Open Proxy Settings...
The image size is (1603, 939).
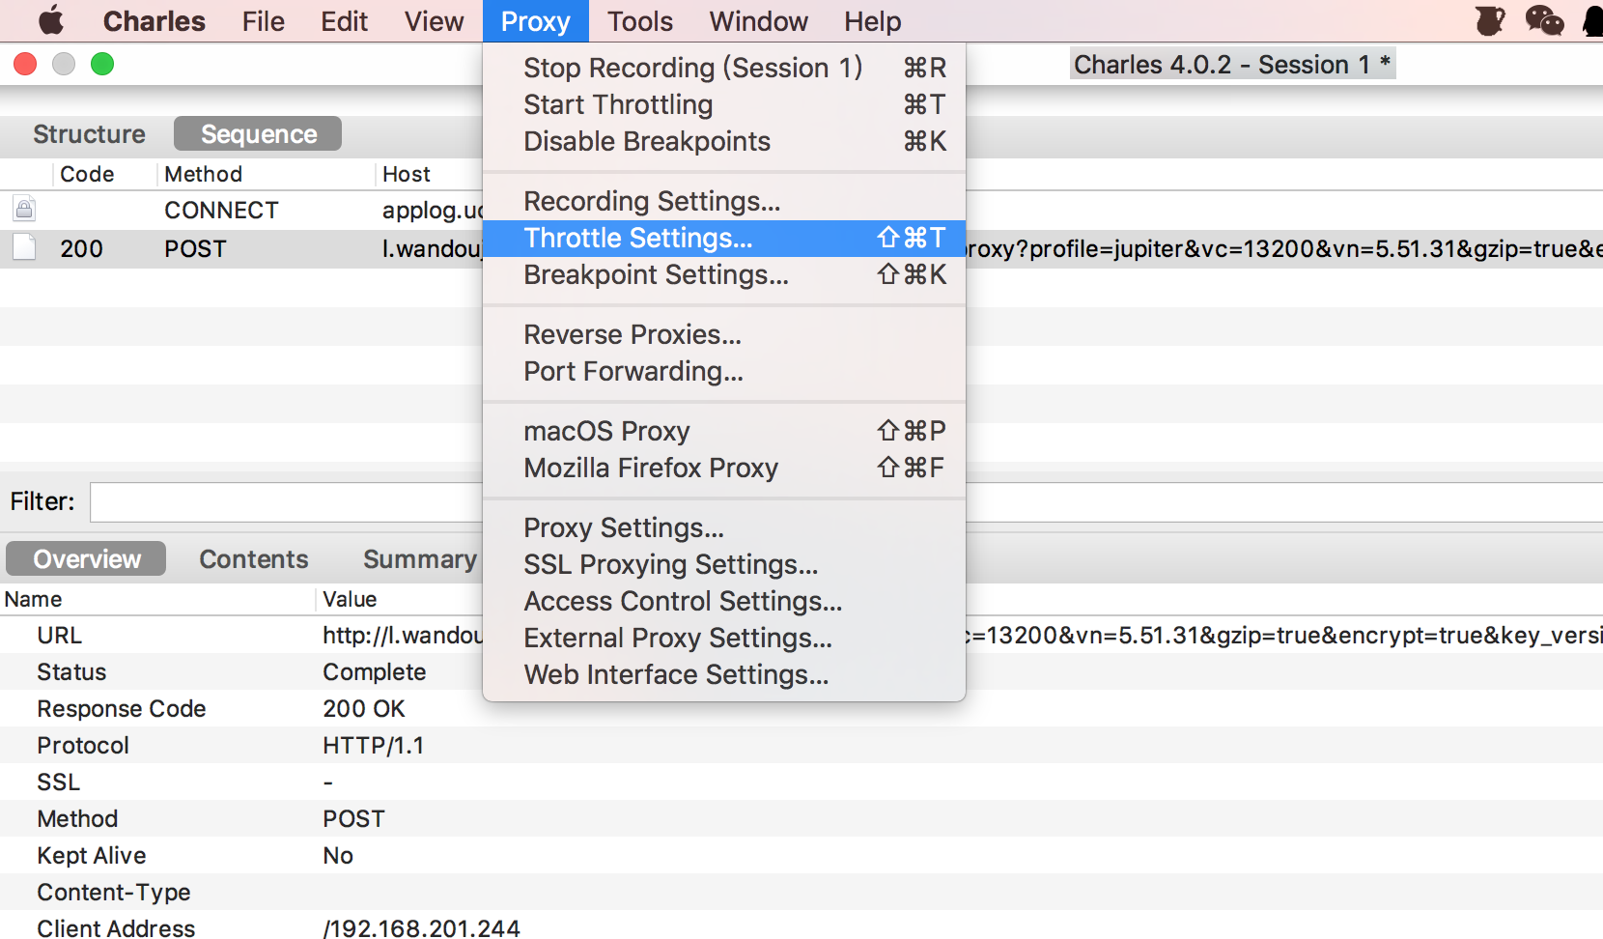[x=724, y=527]
